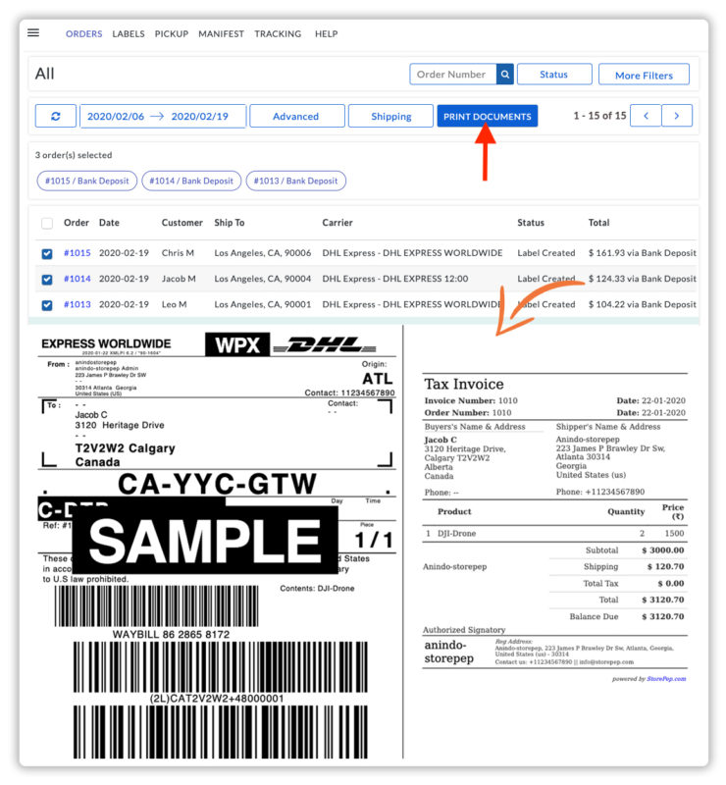Uncheck order #1013 checkbox
The height and width of the screenshot is (785, 726).
[x=47, y=305]
